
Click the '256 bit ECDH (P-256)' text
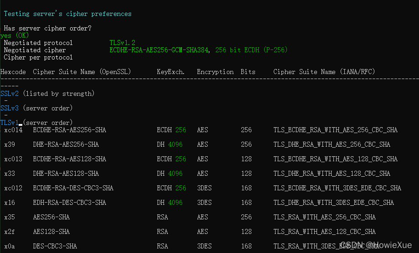pos(251,50)
